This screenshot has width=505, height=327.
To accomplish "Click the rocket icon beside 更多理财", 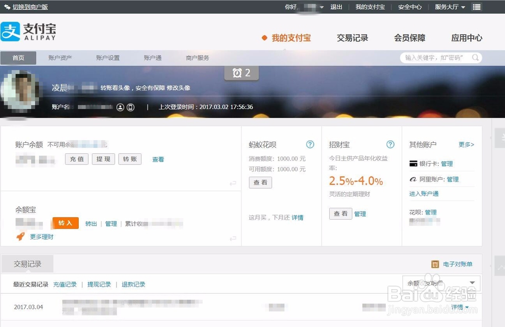I will (x=21, y=237).
